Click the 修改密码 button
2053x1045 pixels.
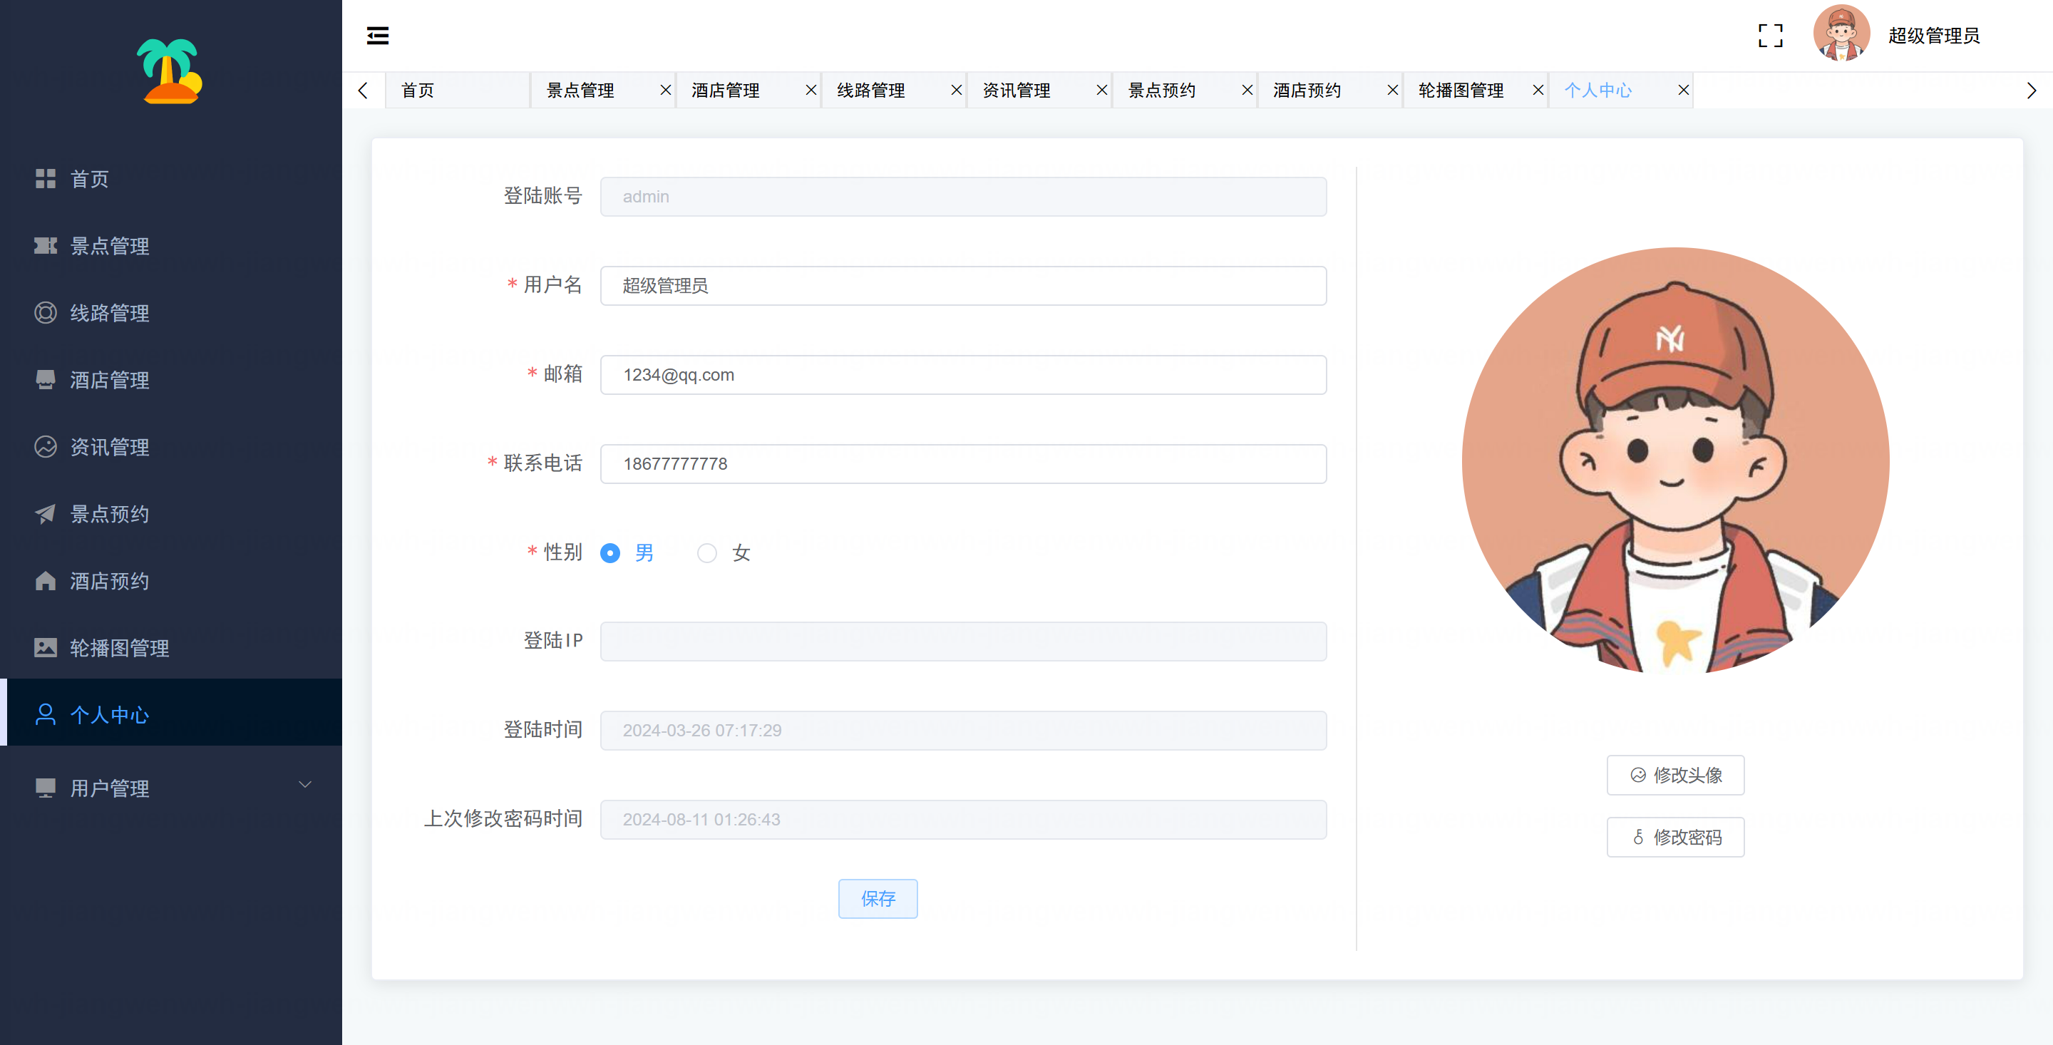(1675, 837)
